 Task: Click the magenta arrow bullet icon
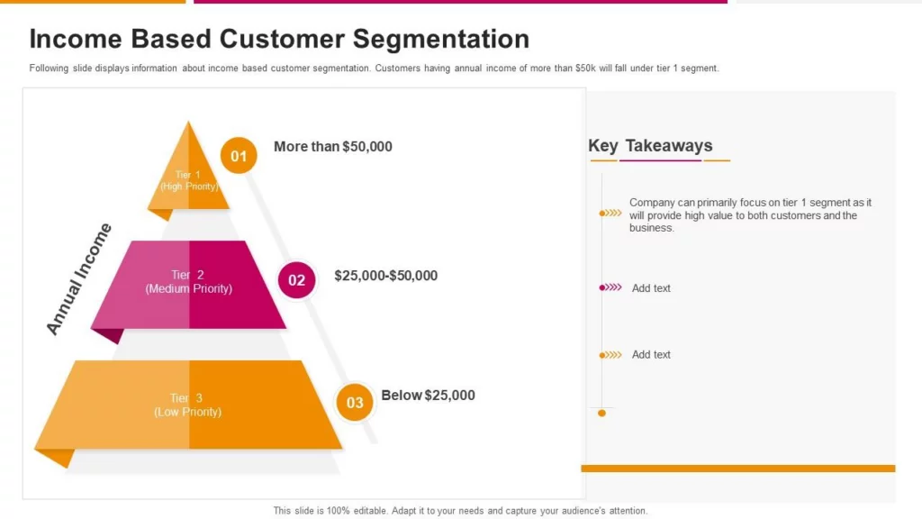pyautogui.click(x=610, y=287)
